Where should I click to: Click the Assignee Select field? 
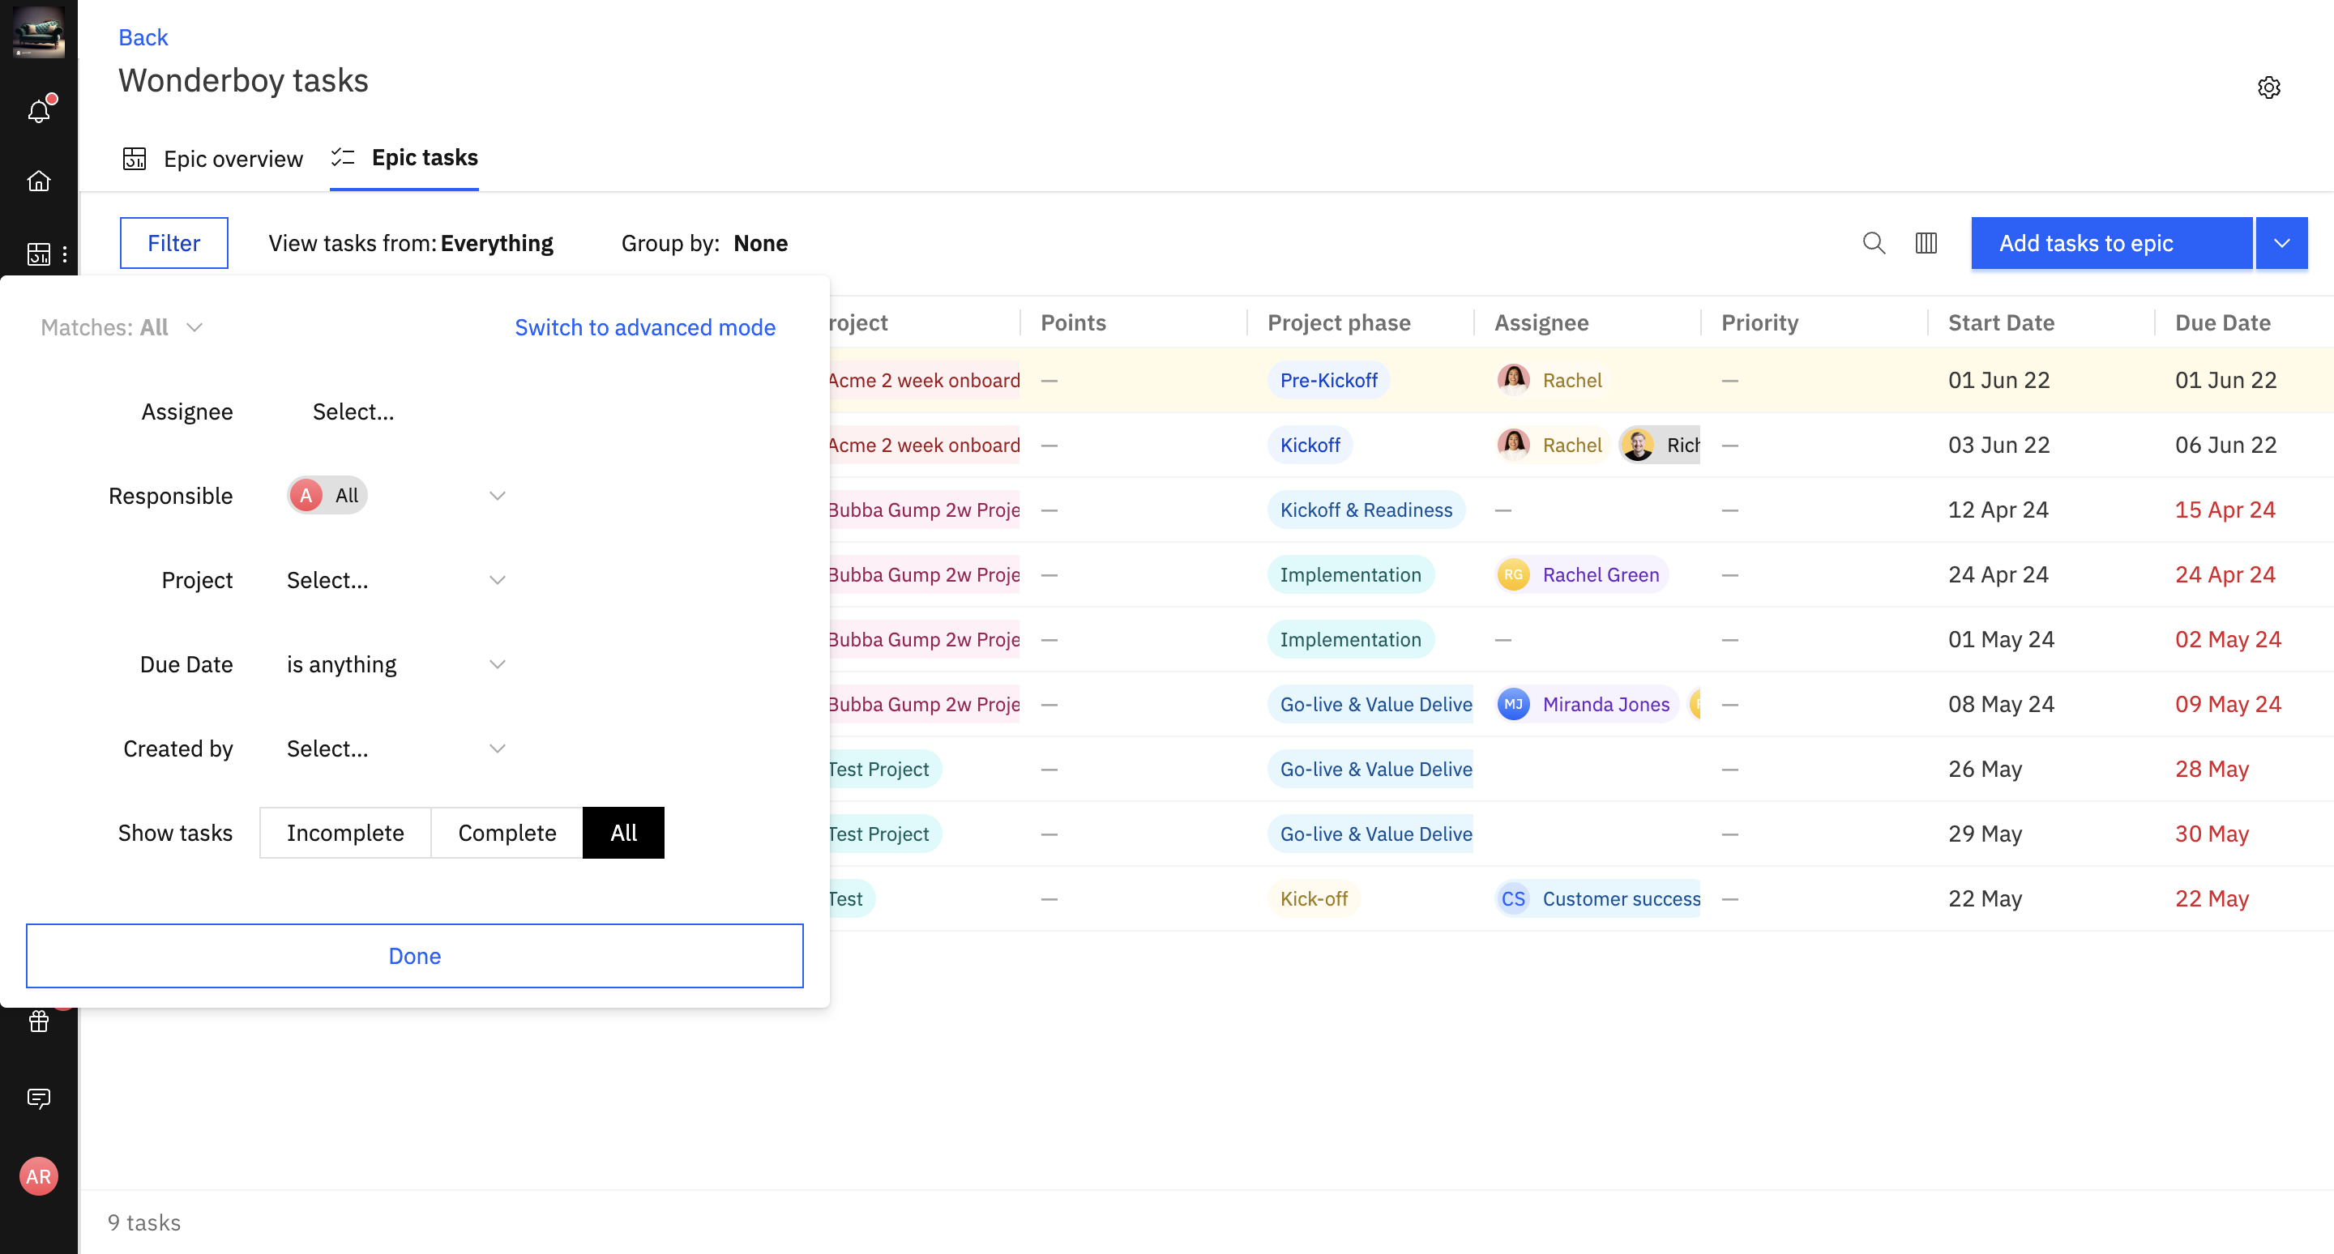pos(353,412)
